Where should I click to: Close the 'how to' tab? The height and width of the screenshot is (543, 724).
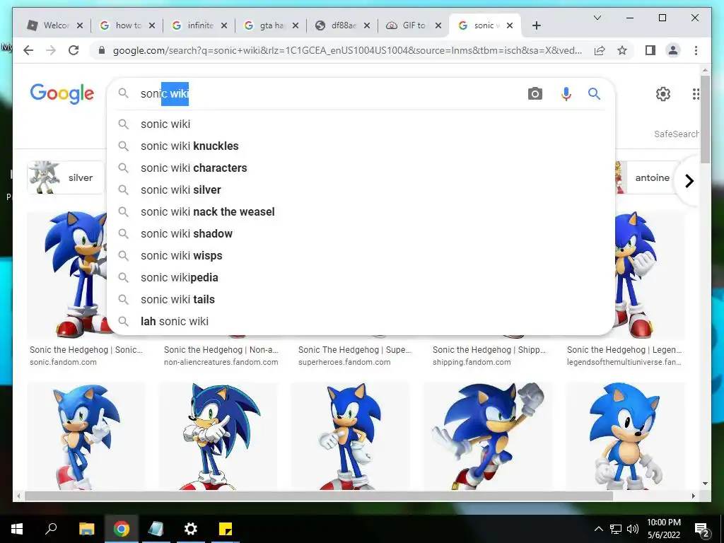click(x=152, y=25)
